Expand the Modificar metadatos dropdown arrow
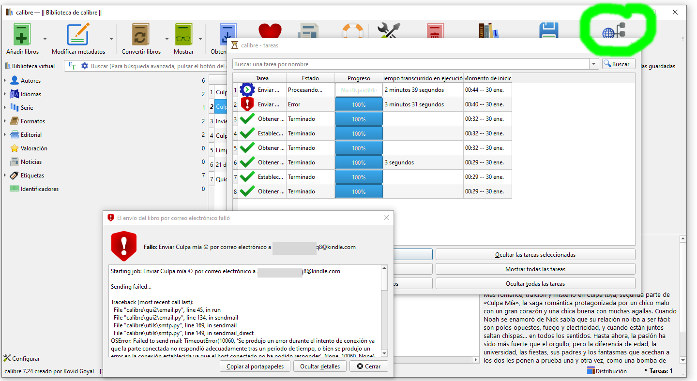 point(111,39)
